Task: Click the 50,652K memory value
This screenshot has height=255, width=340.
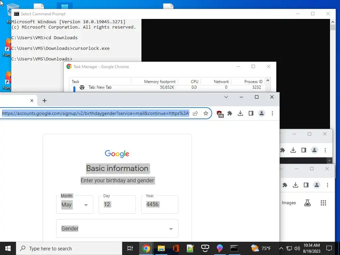Action: tap(167, 87)
